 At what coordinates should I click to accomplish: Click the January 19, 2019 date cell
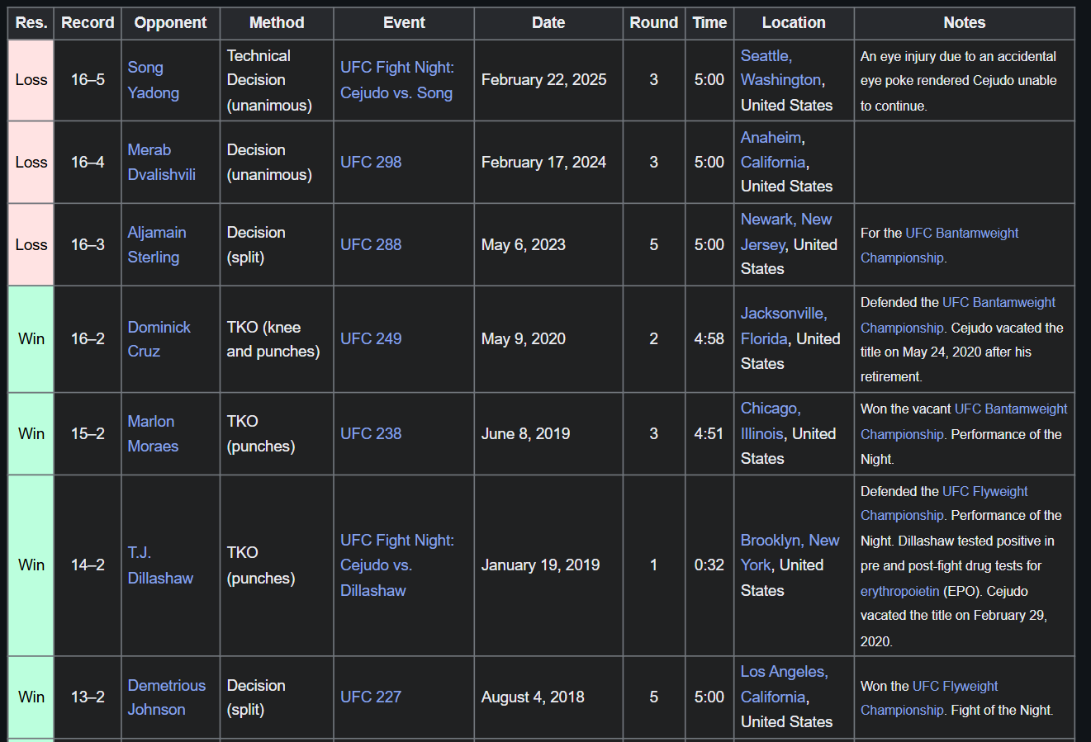point(548,565)
